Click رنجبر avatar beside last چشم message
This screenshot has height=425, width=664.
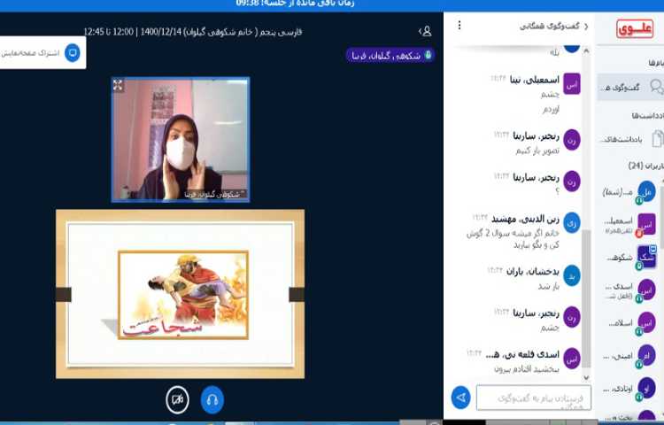click(572, 317)
